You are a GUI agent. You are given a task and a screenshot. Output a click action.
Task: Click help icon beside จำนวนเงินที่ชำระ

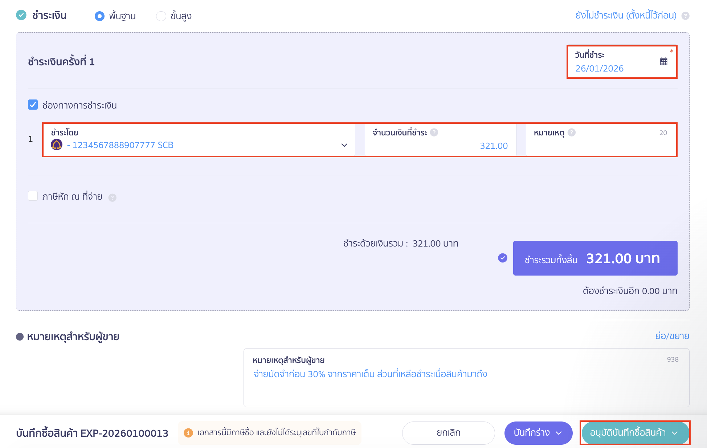[x=434, y=133]
